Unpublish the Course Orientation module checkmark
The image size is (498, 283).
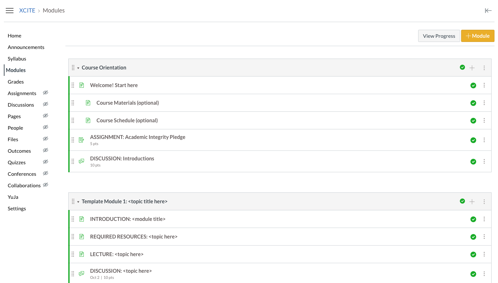pos(462,67)
